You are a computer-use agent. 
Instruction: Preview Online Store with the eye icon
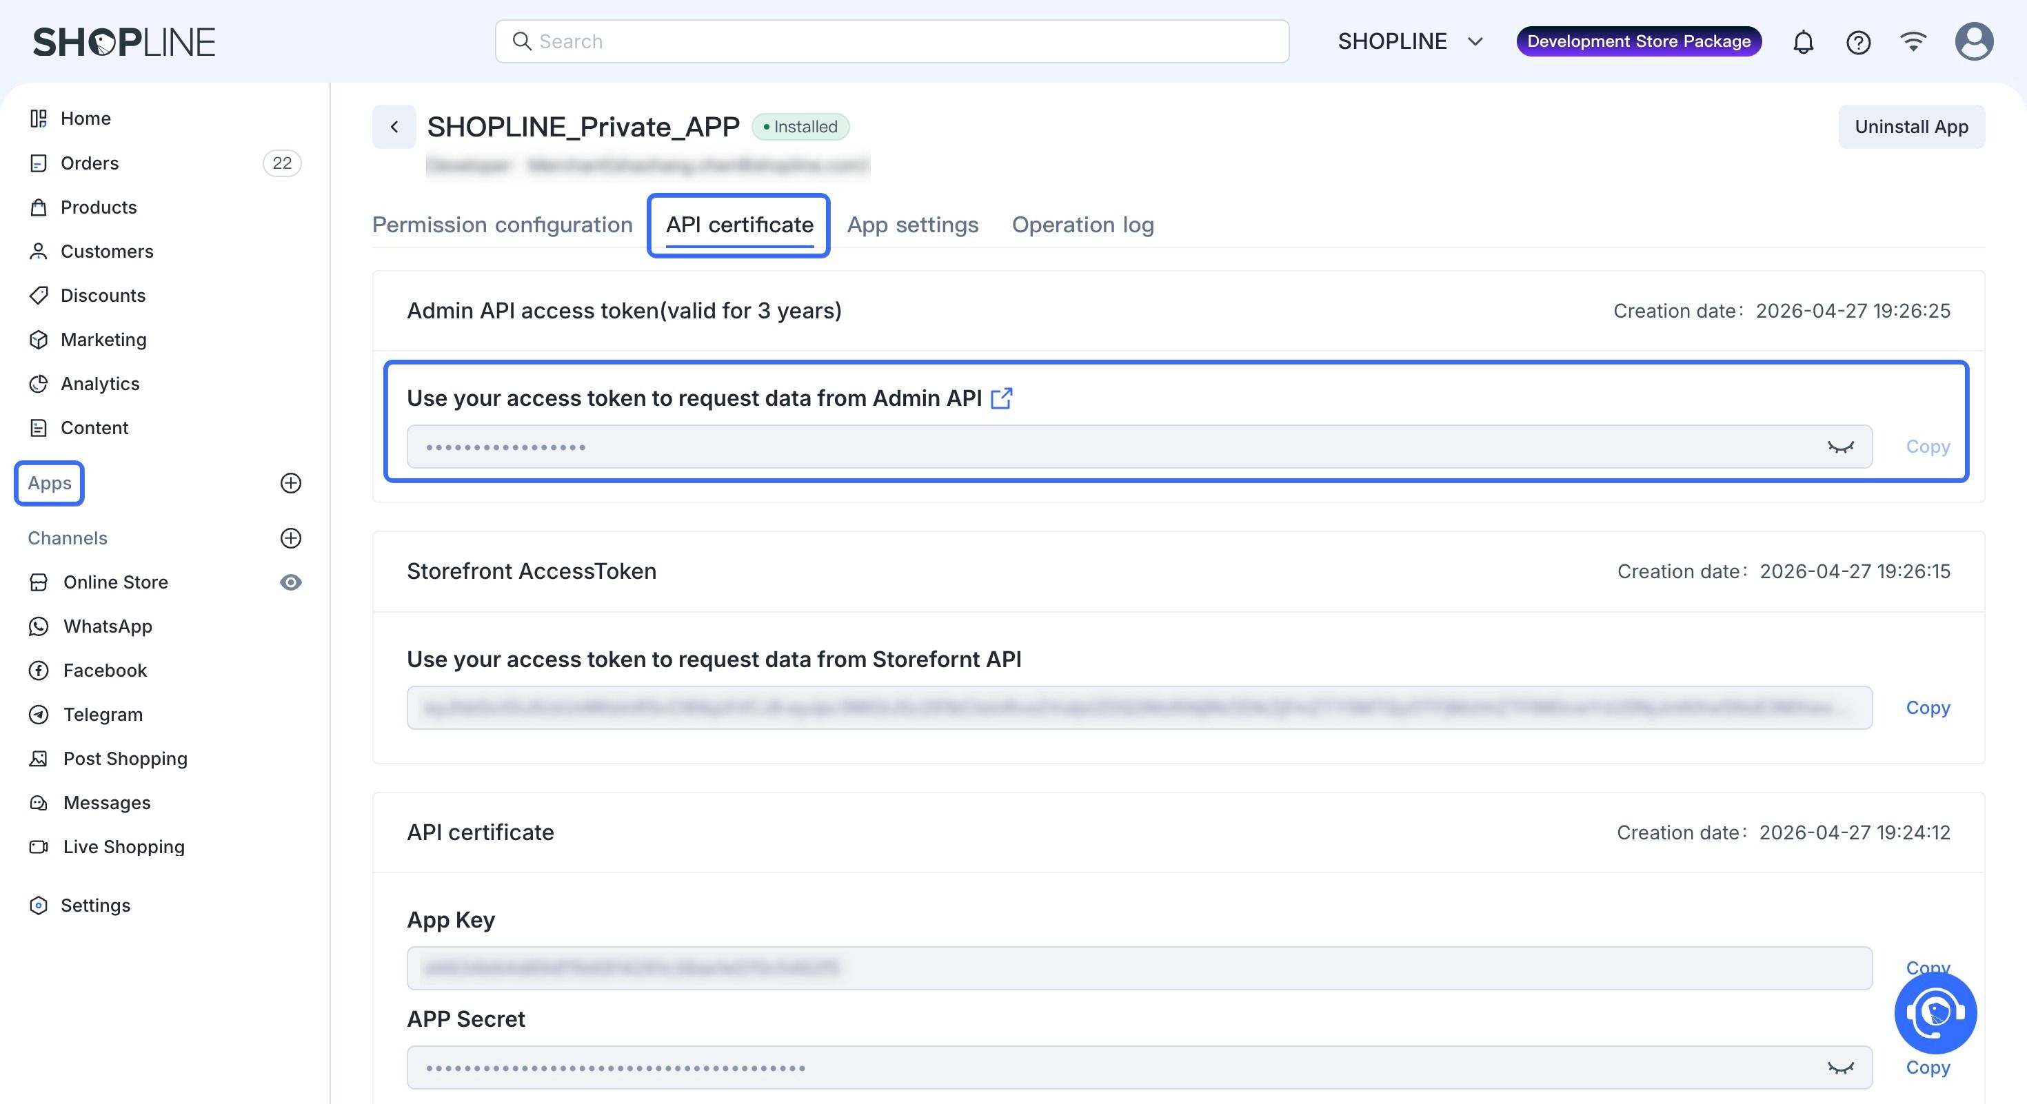(x=291, y=582)
